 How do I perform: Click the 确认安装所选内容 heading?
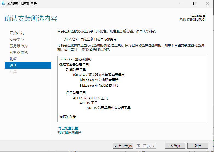(x=31, y=18)
